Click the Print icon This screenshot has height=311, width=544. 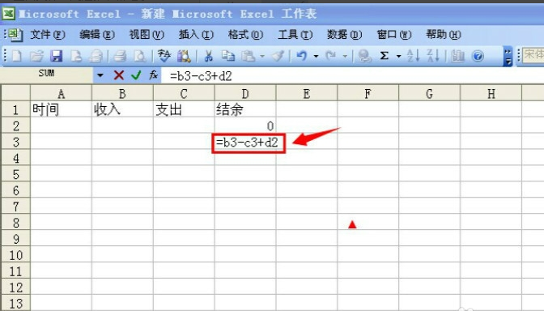[120, 56]
